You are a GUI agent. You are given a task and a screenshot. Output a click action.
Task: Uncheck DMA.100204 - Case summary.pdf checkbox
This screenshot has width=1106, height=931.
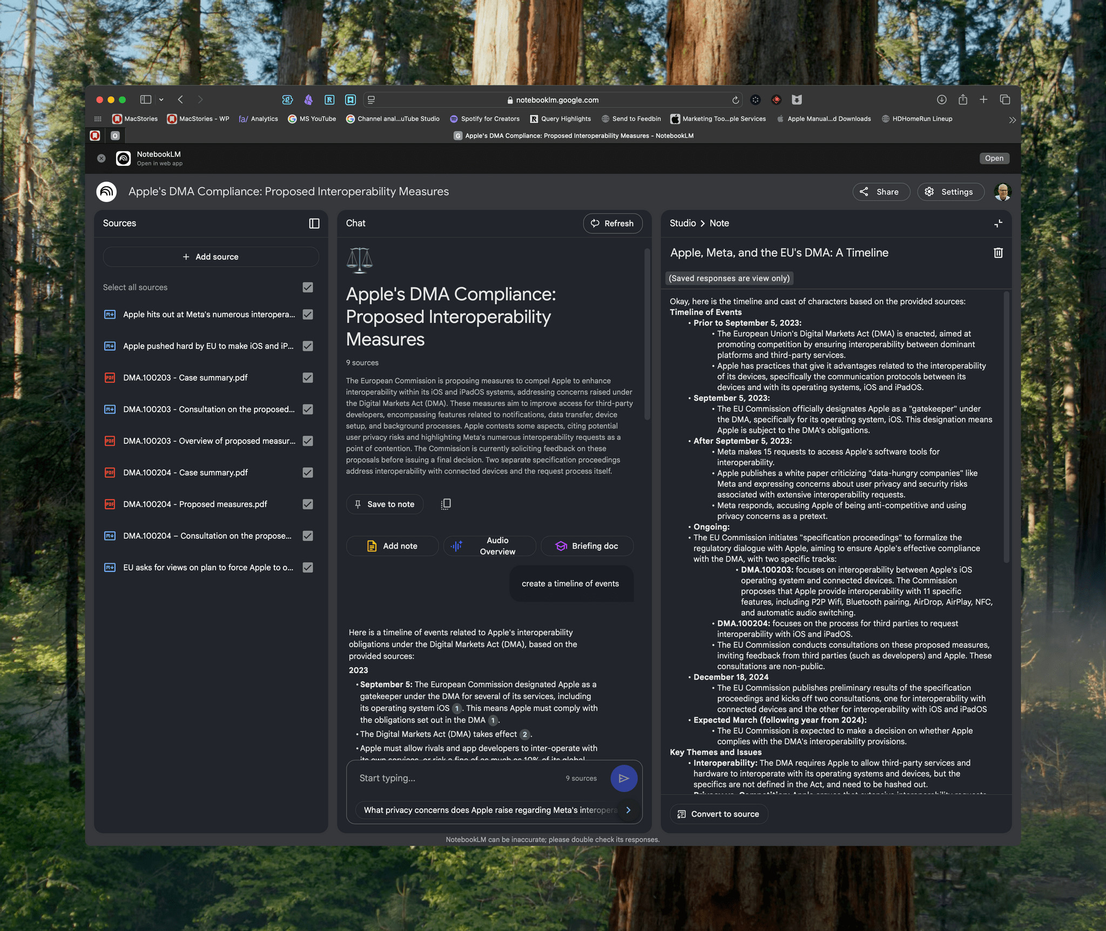coord(308,473)
